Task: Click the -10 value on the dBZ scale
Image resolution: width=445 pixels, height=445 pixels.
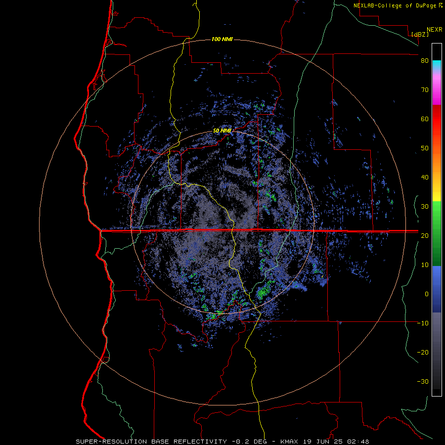Action: [423, 323]
